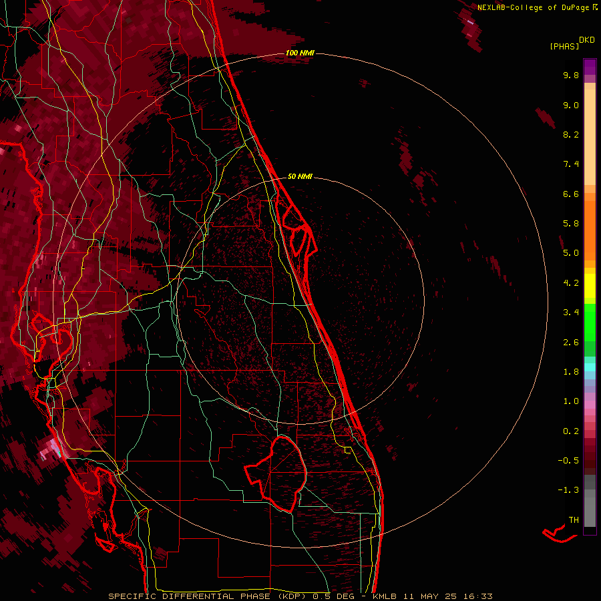Click the 5.0 scale value

(x=571, y=253)
